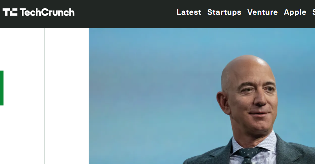Open the Latest navigation section
Screen dimensions: 315x164
pyautogui.click(x=189, y=12)
